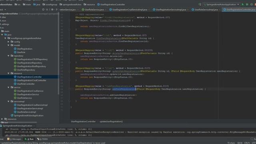Collapse the java source folder
Image resolution: width=256 pixels, height=144 pixels.
pyautogui.click(x=2, y=35)
